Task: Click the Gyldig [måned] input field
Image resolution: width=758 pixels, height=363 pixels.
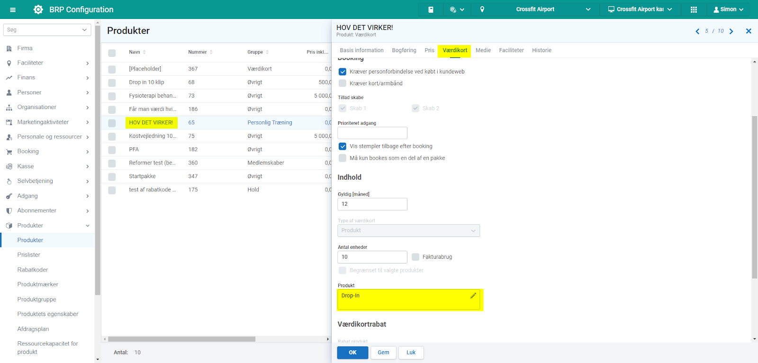Action: tap(372, 204)
